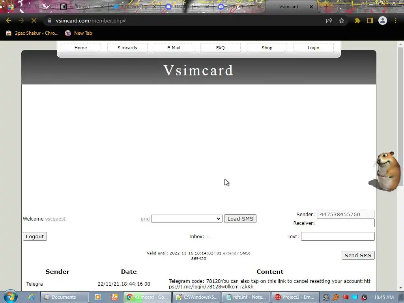This screenshot has width=404, height=303.
Task: View site info via padlock icon
Action: 50,21
